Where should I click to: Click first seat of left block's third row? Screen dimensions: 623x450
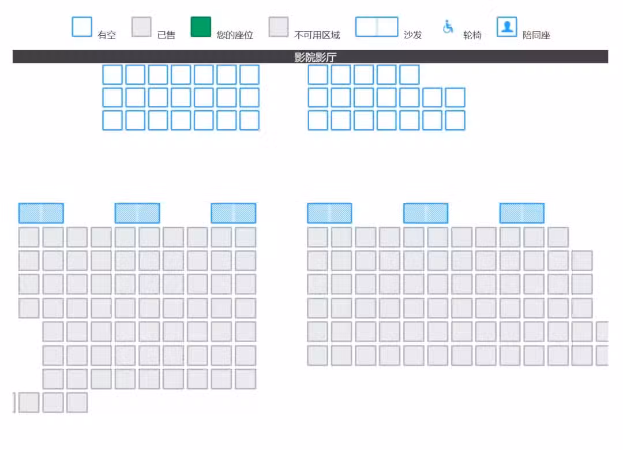[x=112, y=121]
